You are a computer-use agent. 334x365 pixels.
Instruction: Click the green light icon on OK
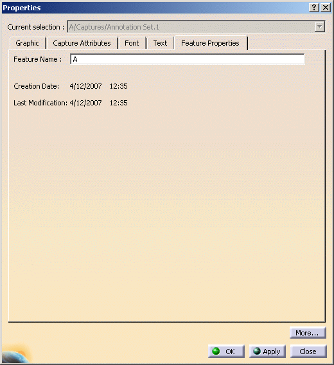216,351
